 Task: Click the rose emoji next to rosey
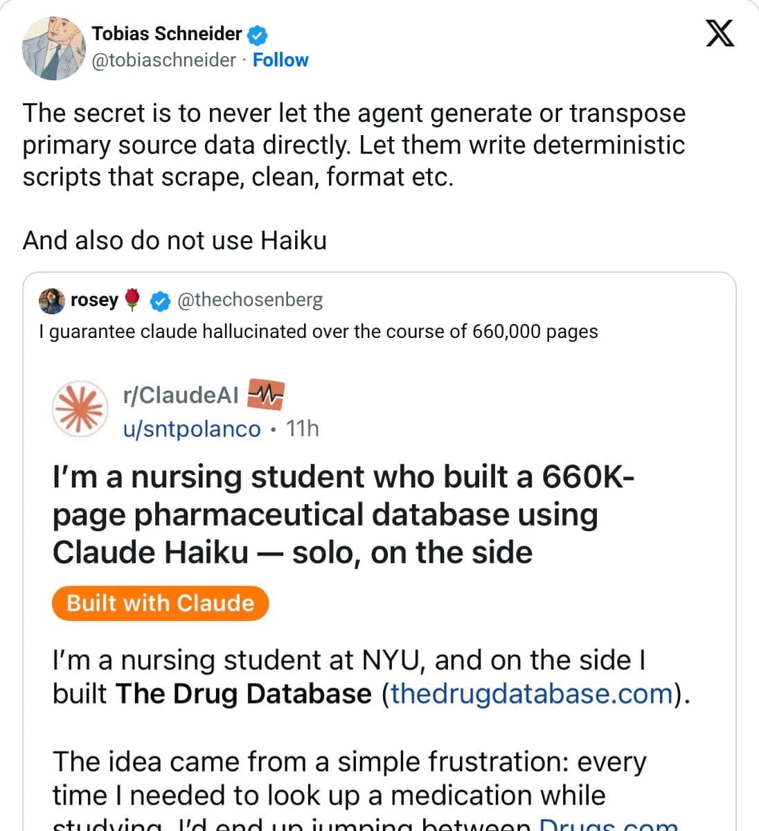[133, 300]
